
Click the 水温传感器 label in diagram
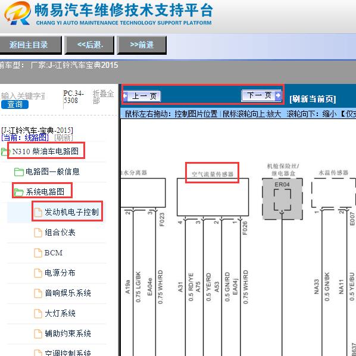point(333,173)
